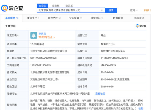Select the 工商注册 section heading
The image size is (151, 110).
10,26
